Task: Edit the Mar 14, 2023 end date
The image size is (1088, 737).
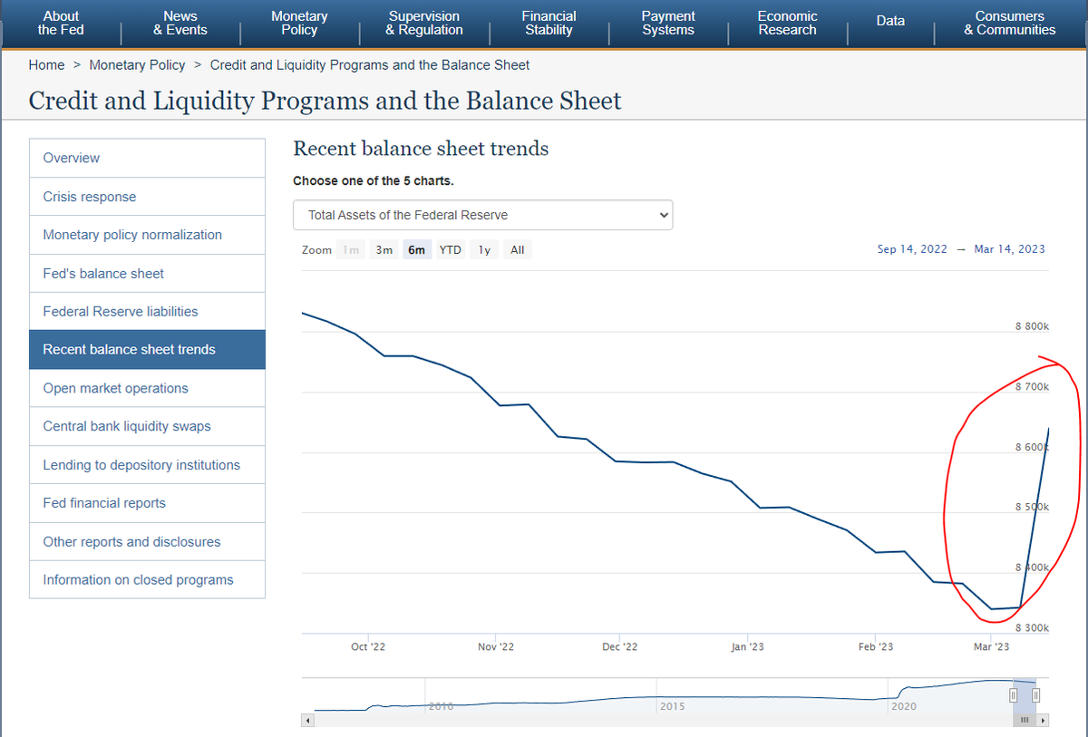Action: [1009, 249]
